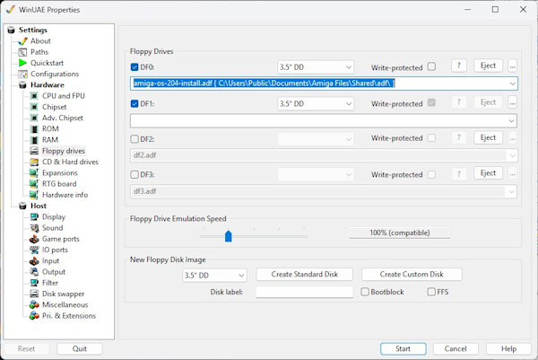Click the Disk swapper icon
The image size is (538, 360).
point(34,294)
